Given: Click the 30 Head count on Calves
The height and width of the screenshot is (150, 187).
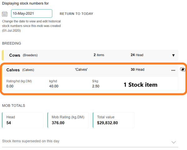Looking at the screenshot, I should tap(137, 70).
